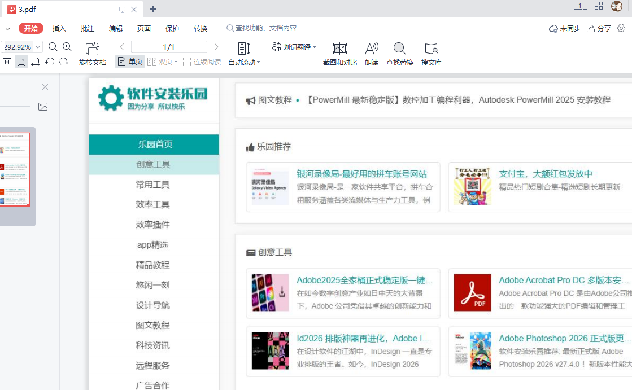The width and height of the screenshot is (632, 390).
Task: Open the 旋转文档 rotate document tool
Action: point(93,54)
